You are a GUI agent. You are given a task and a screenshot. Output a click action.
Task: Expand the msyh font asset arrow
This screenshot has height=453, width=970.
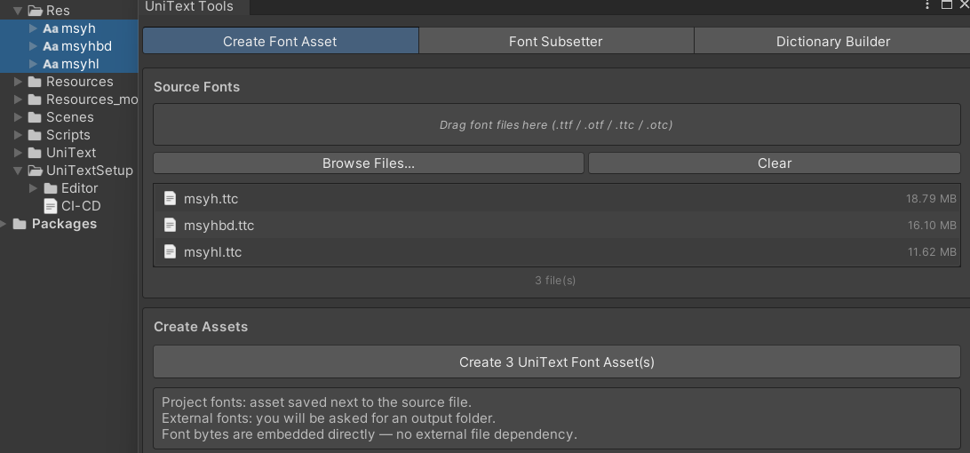(34, 28)
